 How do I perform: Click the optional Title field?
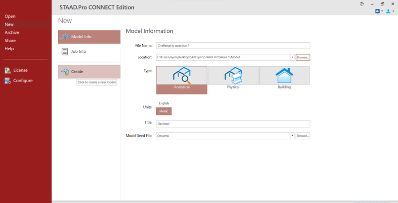(x=233, y=124)
